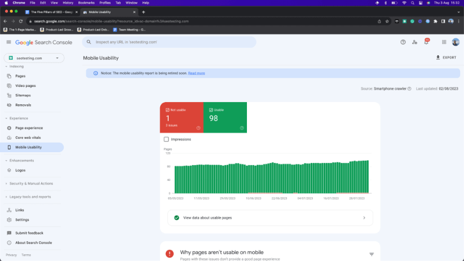
Task: Open Core web vitals in sidebar
Action: pyautogui.click(x=28, y=138)
